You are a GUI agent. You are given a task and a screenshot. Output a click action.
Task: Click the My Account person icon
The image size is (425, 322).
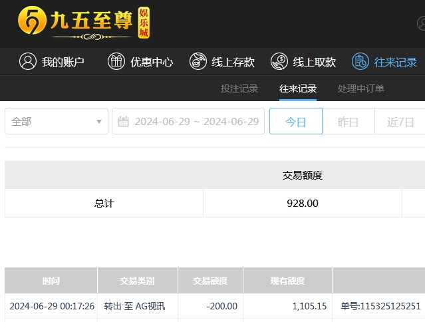pos(28,61)
